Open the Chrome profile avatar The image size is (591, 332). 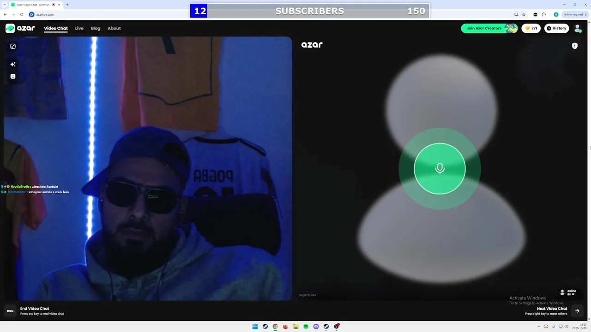[556, 14]
